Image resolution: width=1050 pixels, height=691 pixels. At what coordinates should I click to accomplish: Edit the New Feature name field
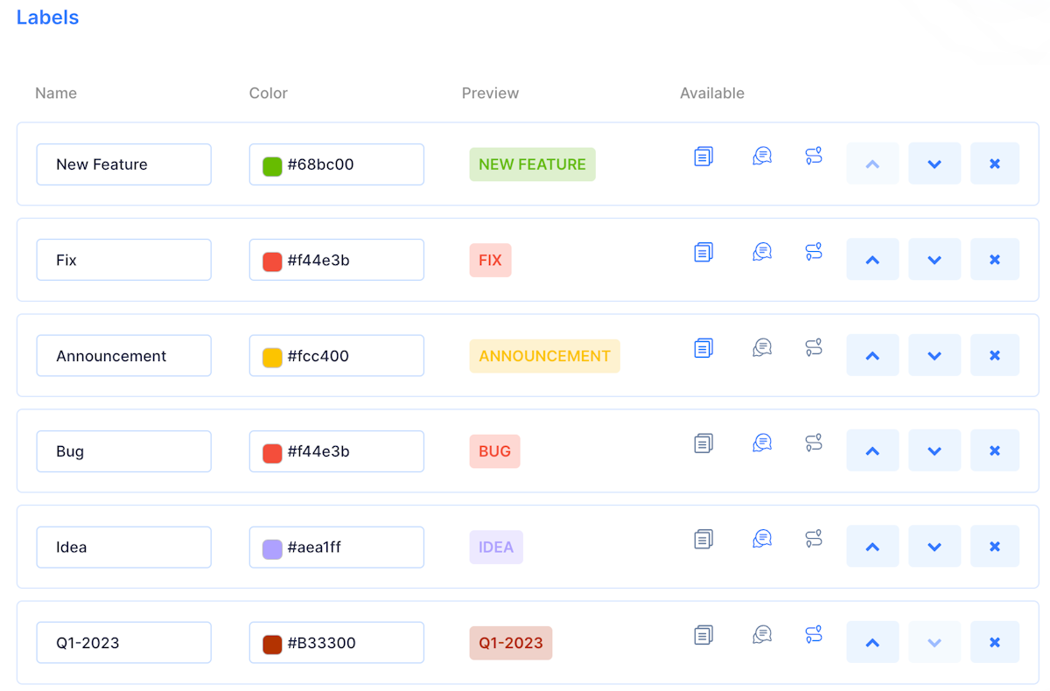tap(123, 164)
